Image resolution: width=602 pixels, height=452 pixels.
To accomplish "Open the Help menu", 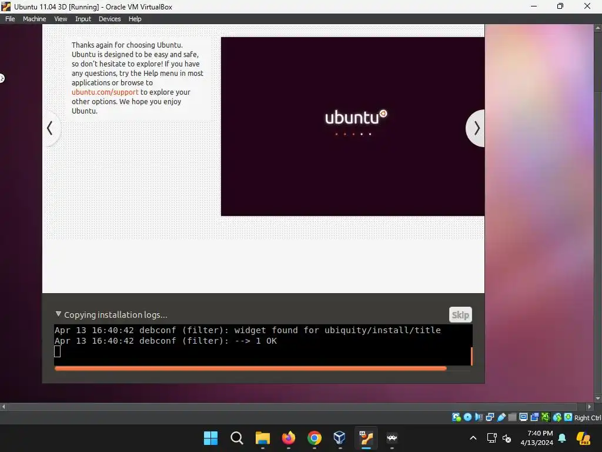I will pyautogui.click(x=135, y=19).
